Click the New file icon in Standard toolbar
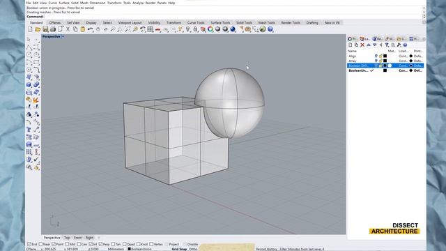Screen dimensions: 446x251 tap(30, 29)
